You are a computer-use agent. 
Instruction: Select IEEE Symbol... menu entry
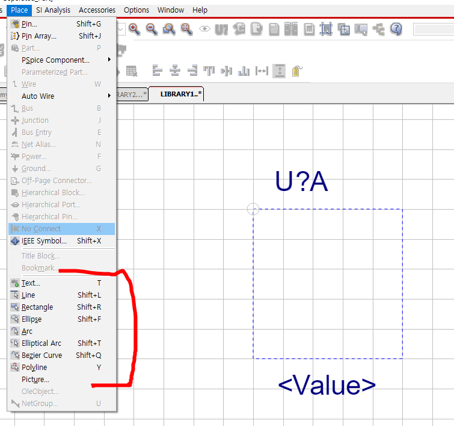click(x=62, y=241)
